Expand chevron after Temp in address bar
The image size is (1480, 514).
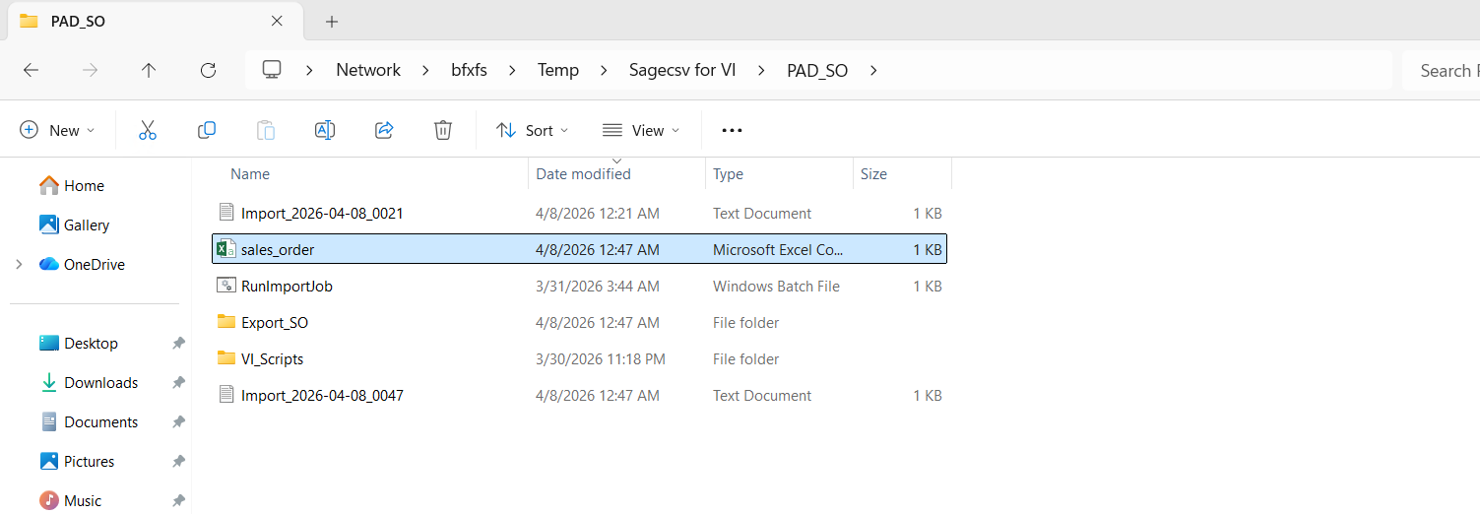[604, 70]
